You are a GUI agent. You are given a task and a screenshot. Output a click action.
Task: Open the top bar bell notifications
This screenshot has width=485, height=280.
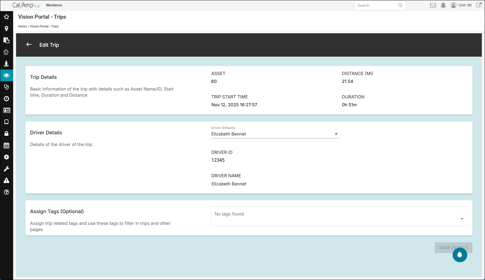(443, 5)
